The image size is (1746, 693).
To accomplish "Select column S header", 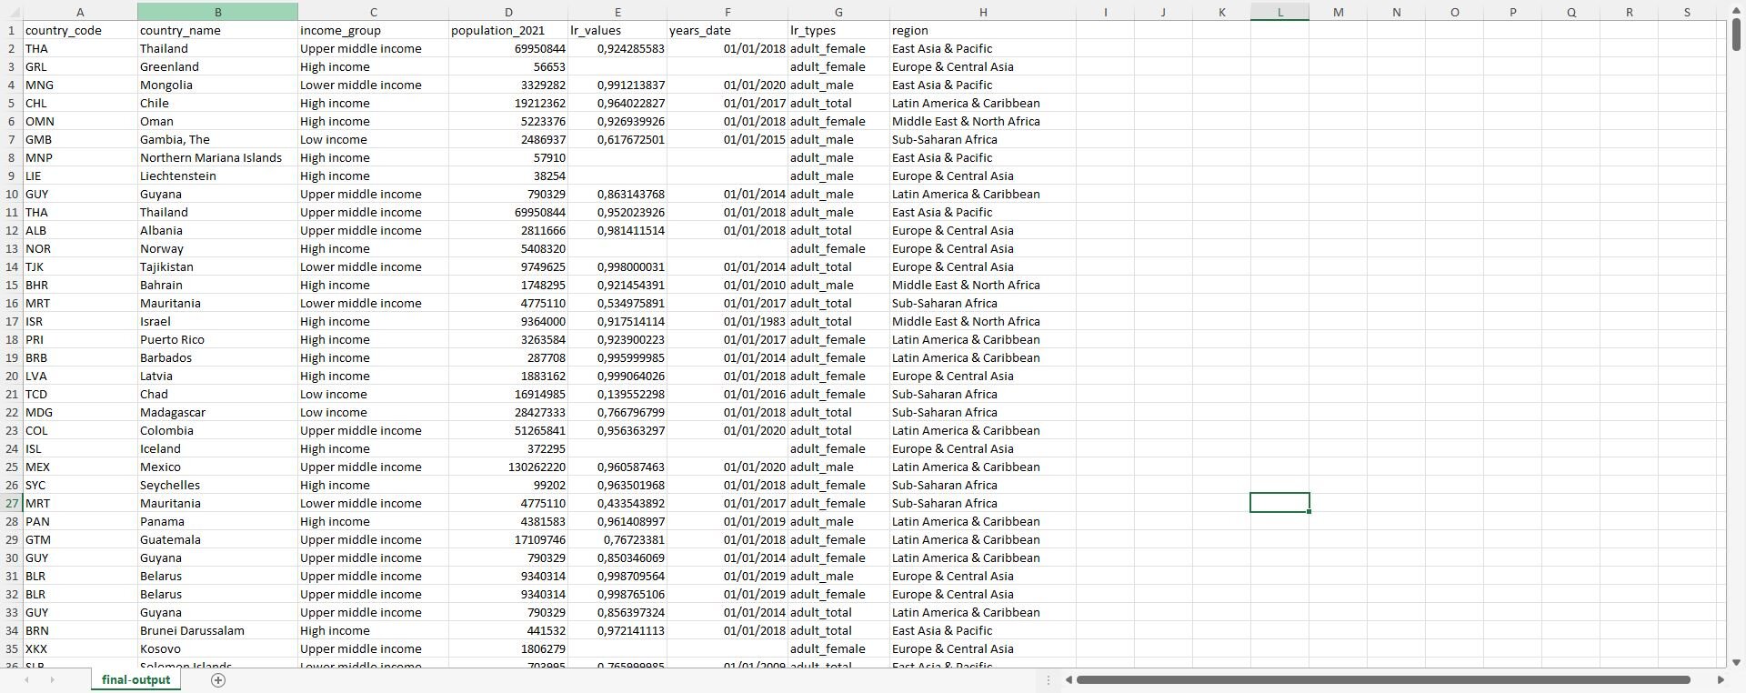I will (x=1687, y=12).
